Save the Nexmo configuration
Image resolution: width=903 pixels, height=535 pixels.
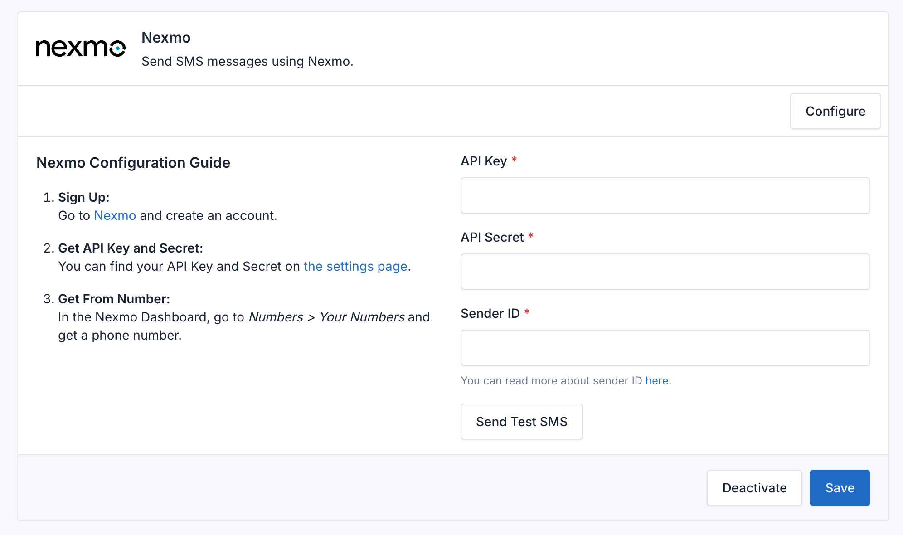pyautogui.click(x=840, y=488)
